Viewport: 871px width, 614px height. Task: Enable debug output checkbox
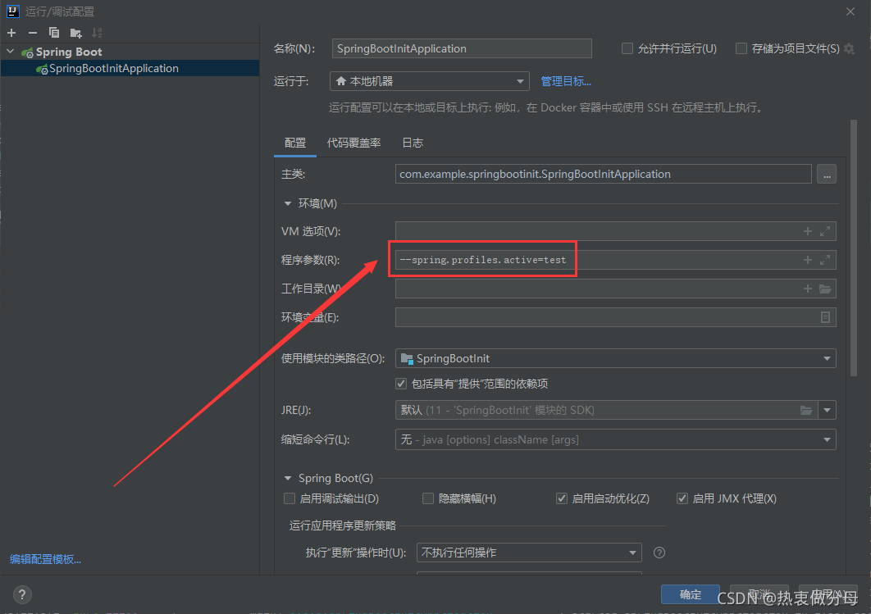290,498
